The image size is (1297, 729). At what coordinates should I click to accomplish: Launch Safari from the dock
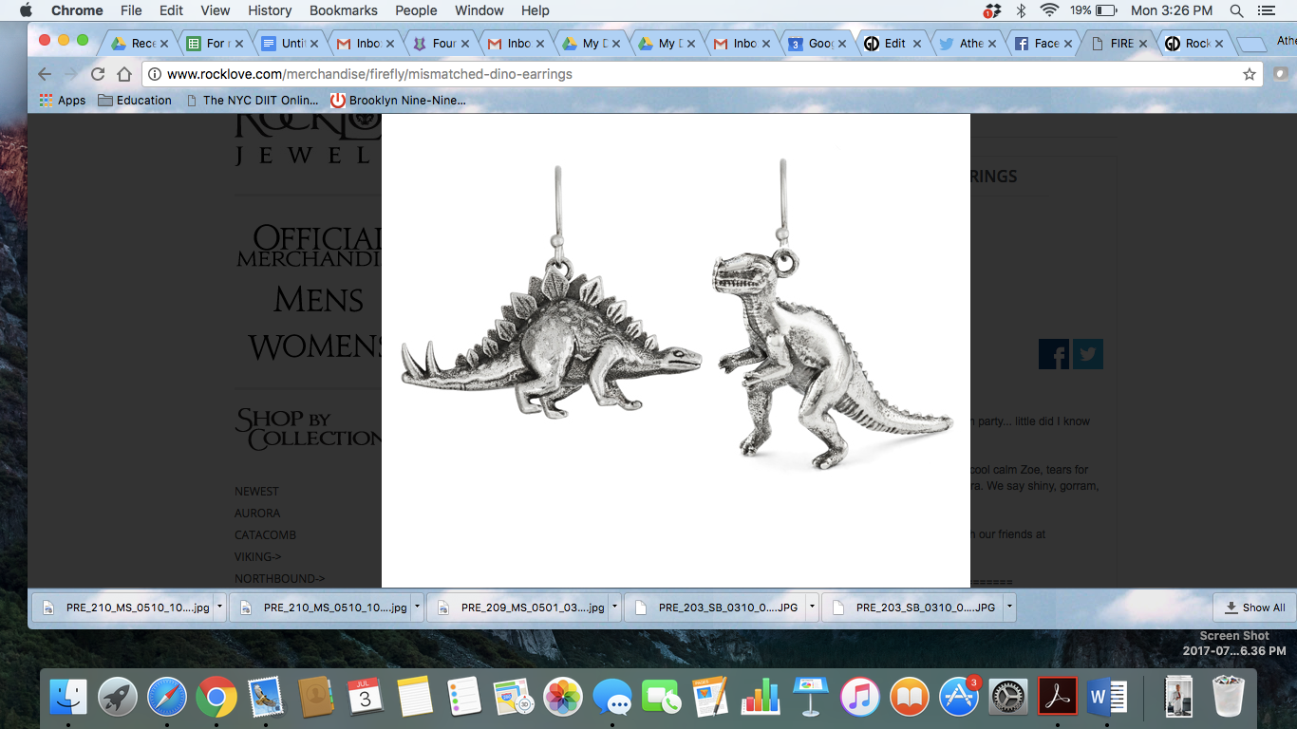167,698
